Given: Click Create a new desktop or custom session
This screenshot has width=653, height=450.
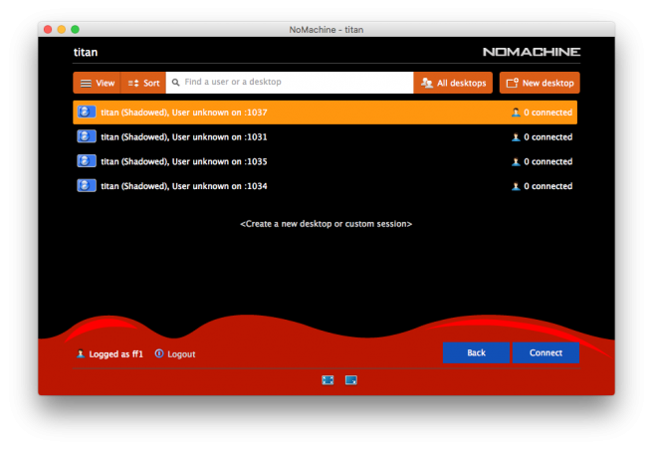Looking at the screenshot, I should pos(326,224).
